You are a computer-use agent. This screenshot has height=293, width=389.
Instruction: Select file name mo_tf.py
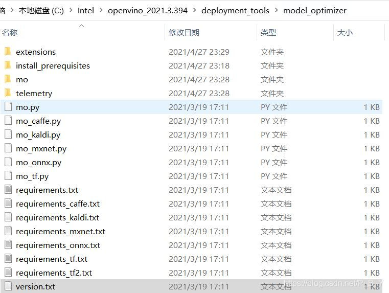(x=32, y=176)
